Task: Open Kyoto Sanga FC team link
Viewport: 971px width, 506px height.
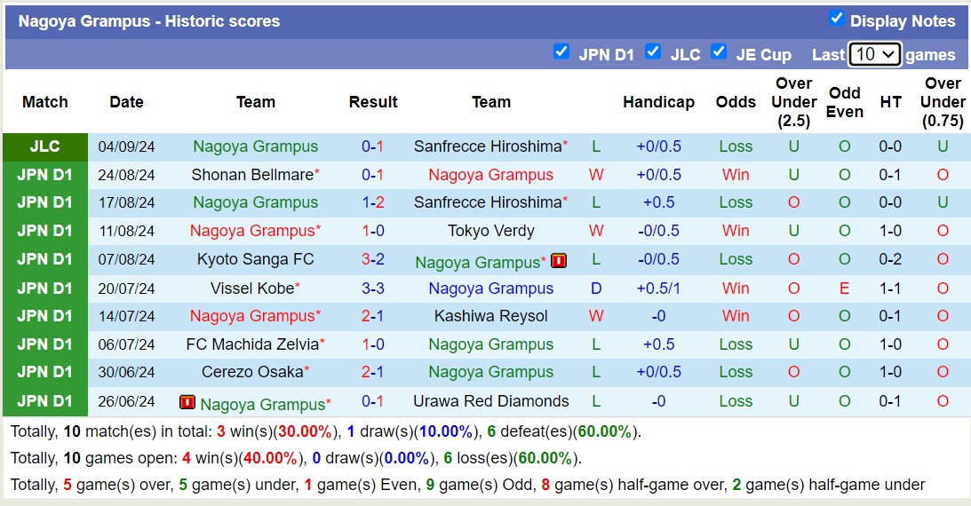Action: pyautogui.click(x=255, y=259)
